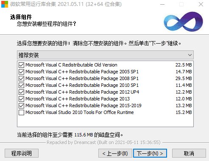
Task: Uncheck Visual C Redistributable Old Version
Action: (x=21, y=65)
